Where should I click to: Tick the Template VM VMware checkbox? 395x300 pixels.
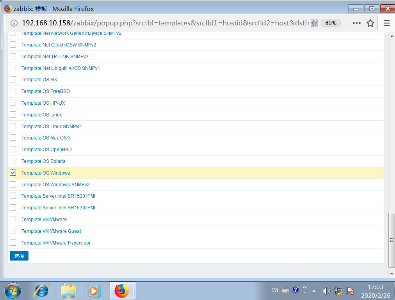click(x=13, y=219)
